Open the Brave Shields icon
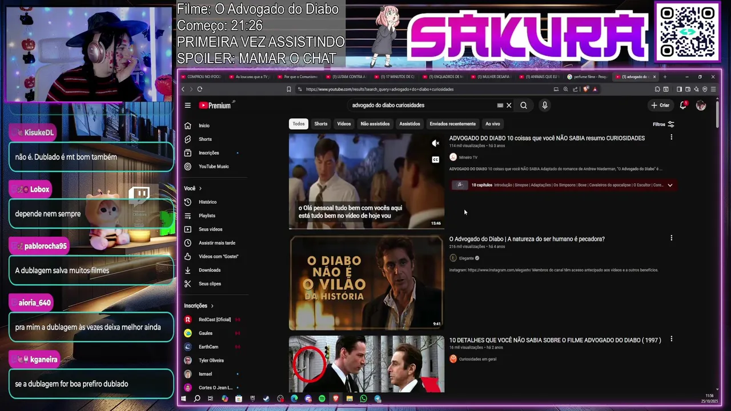731x411 pixels. click(585, 89)
